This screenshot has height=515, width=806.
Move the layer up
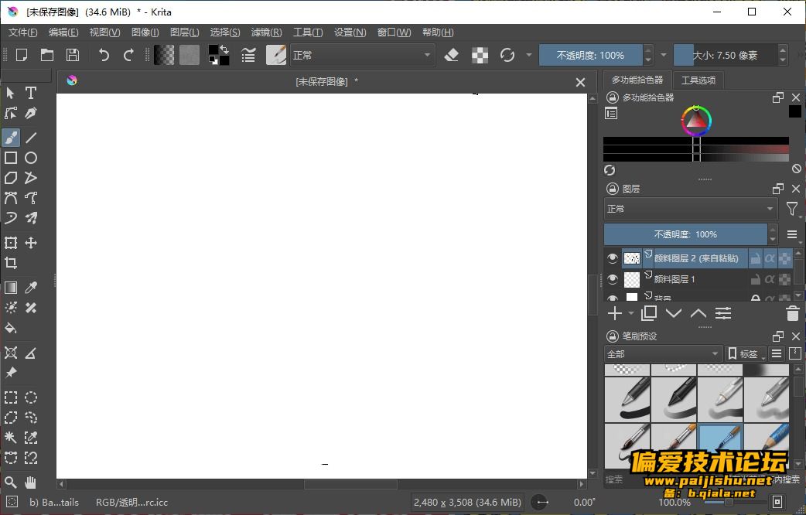point(698,313)
